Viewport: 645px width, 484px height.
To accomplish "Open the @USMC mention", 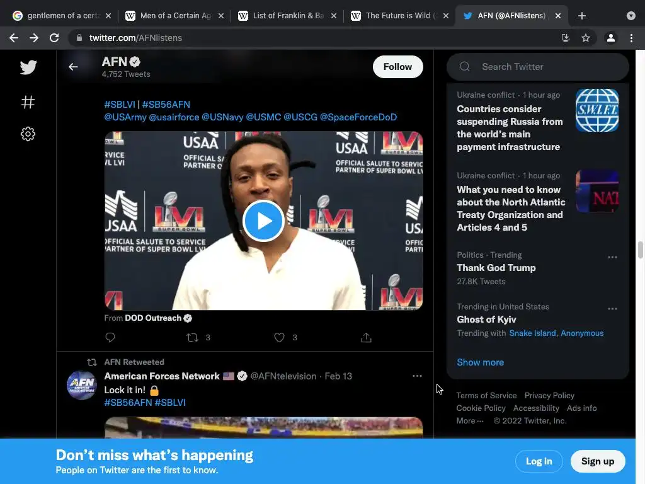I will (x=263, y=117).
